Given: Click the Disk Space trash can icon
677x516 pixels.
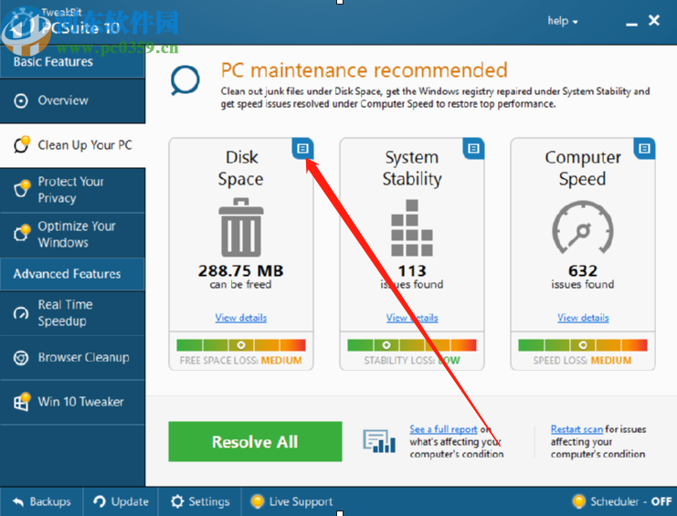Looking at the screenshot, I should click(x=241, y=227).
